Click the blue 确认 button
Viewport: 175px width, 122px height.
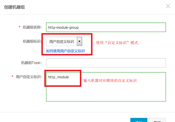(x=139, y=120)
